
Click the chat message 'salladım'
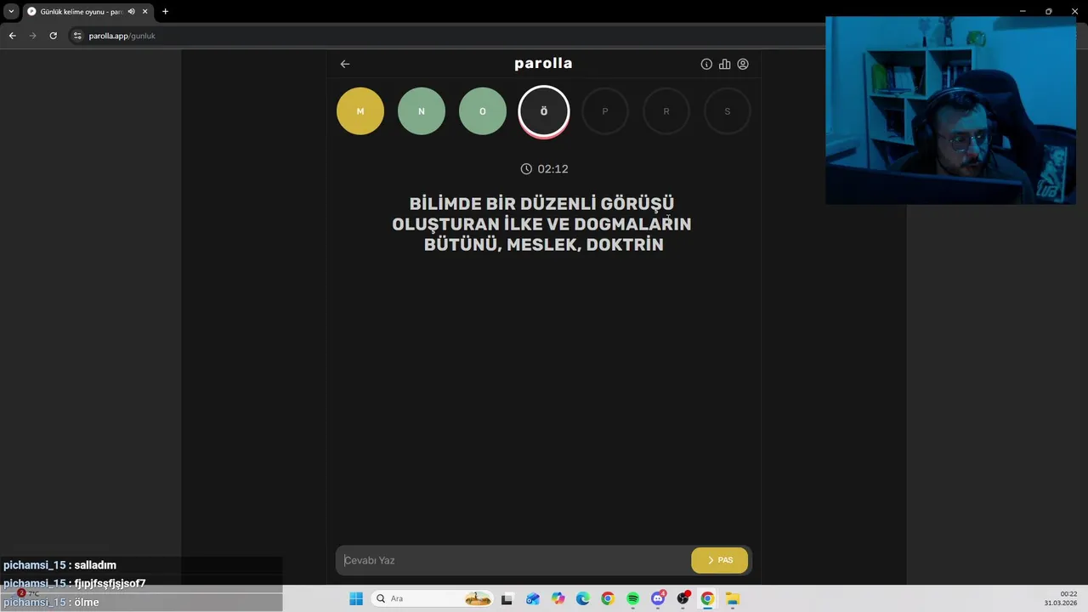coord(95,565)
